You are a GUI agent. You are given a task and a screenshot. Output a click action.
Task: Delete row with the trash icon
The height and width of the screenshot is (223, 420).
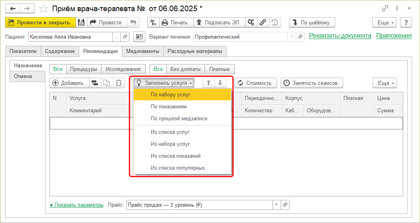coord(119,83)
